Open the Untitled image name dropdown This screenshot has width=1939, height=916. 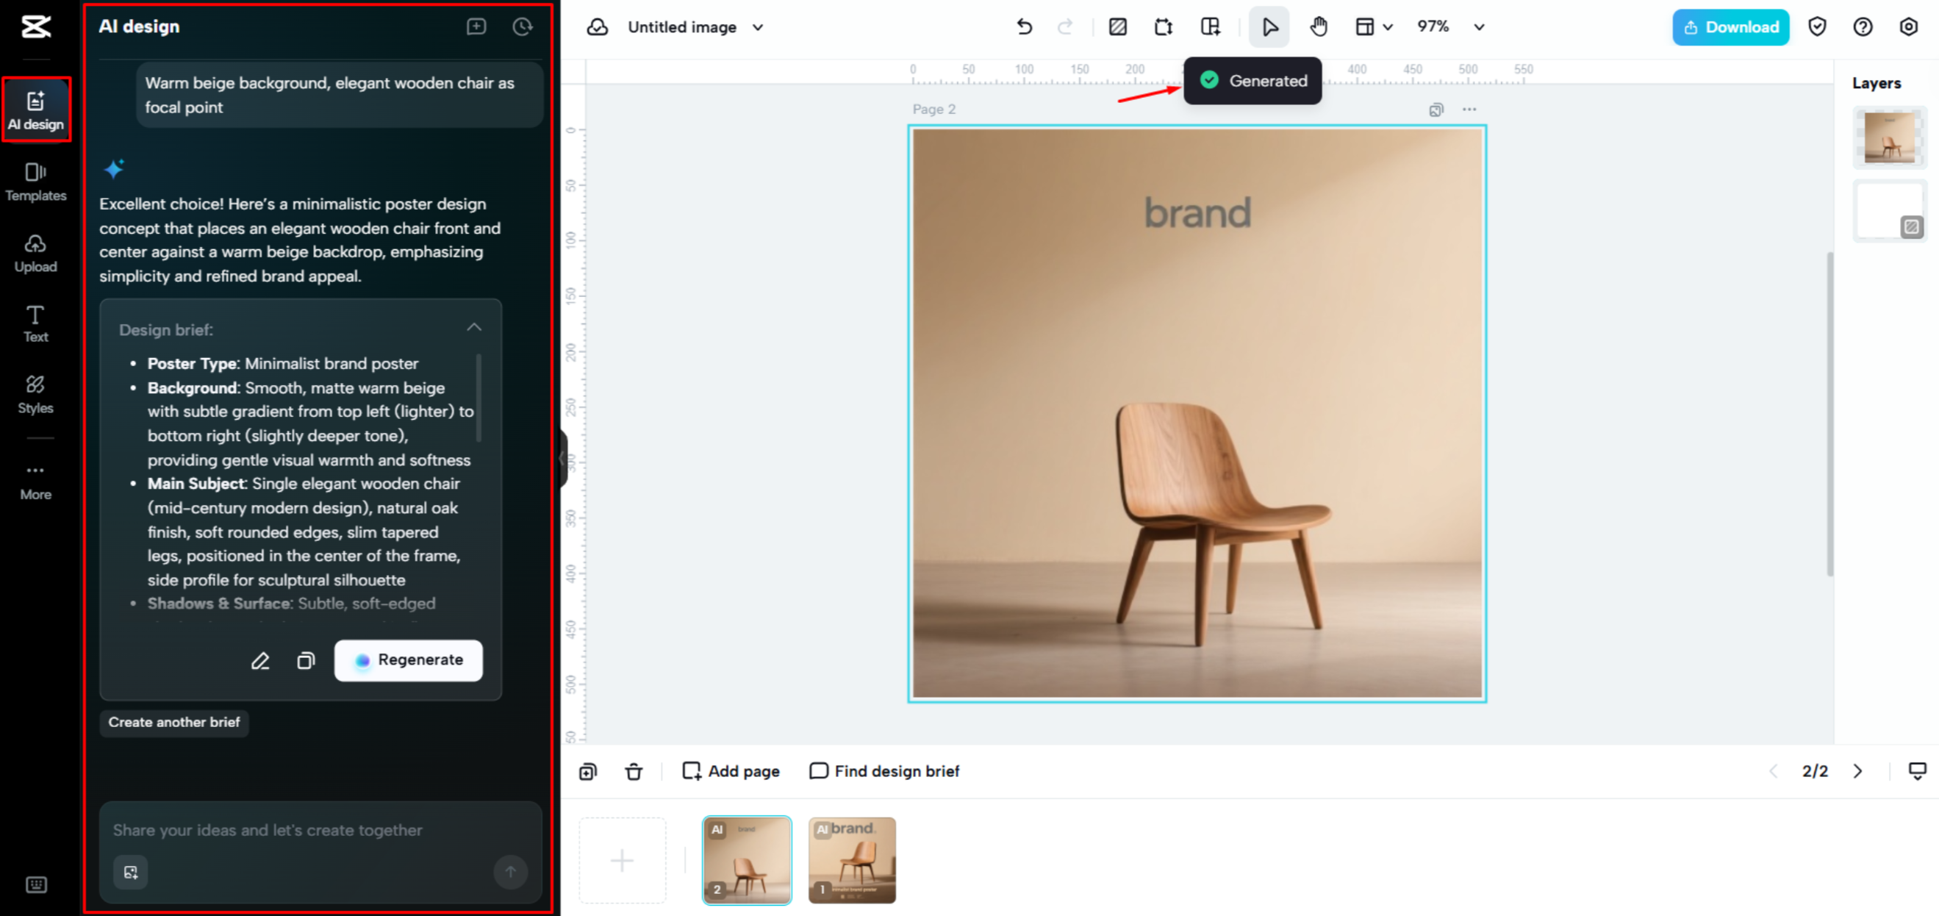pyautogui.click(x=758, y=27)
